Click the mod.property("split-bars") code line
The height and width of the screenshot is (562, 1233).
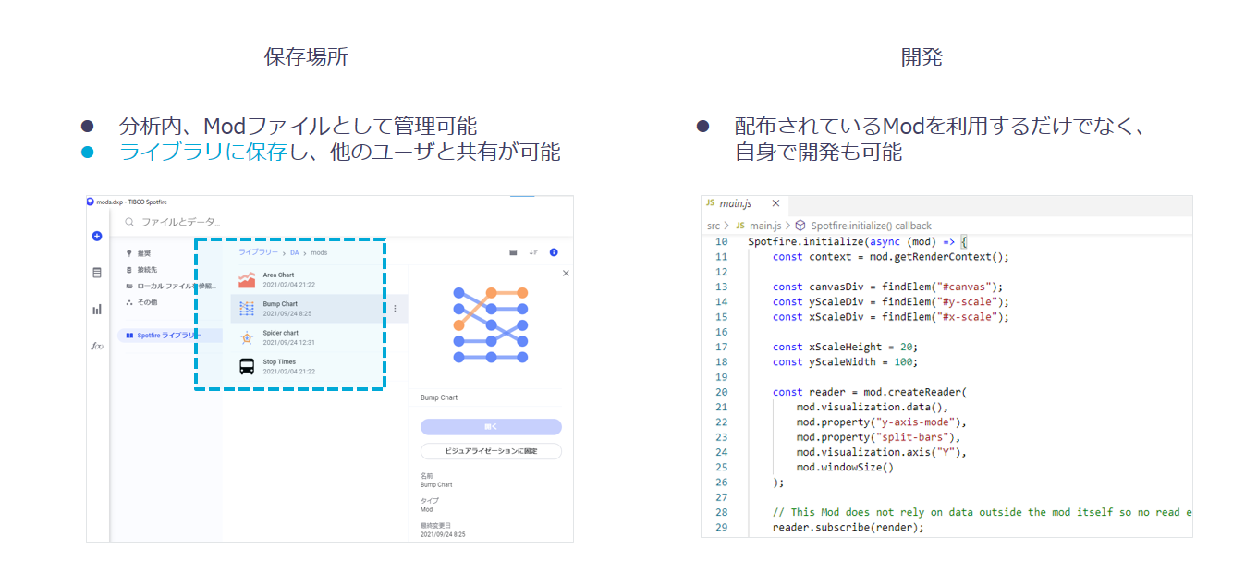(x=879, y=437)
